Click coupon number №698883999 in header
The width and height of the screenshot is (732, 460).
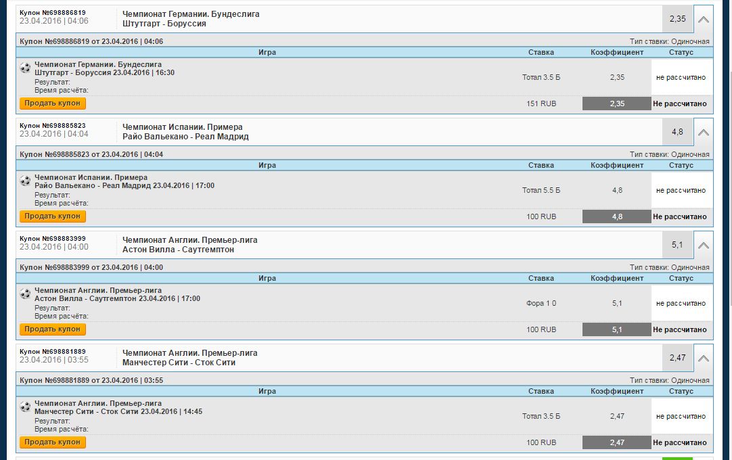click(x=53, y=239)
